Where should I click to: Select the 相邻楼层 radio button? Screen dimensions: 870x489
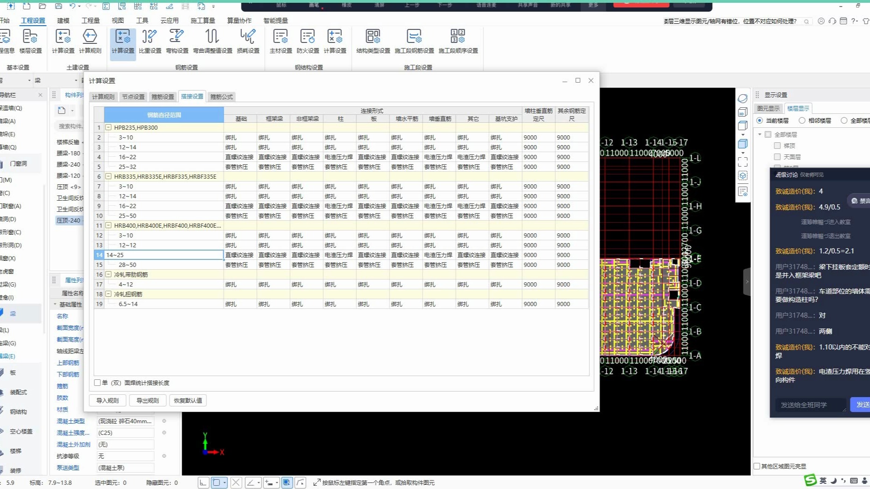point(802,120)
